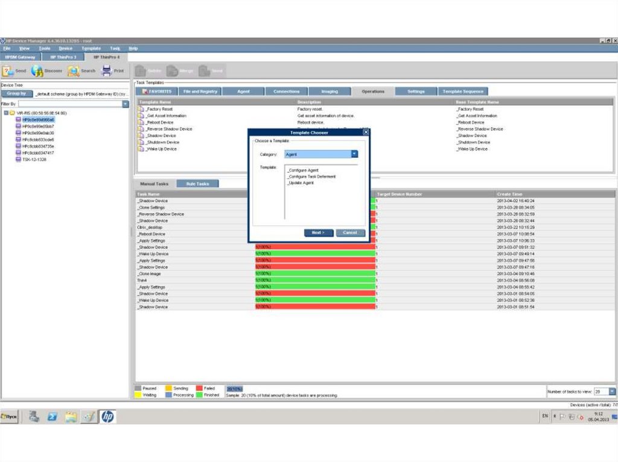This screenshot has width=618, height=462.
Task: Open the Connections template tab
Action: 287,92
